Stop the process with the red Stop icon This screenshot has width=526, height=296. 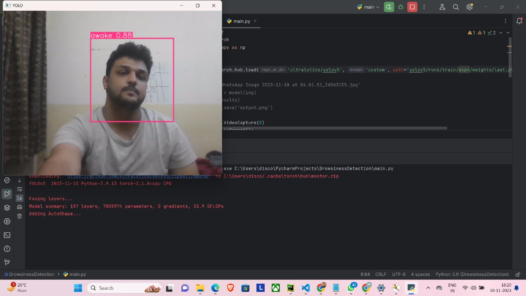(412, 7)
